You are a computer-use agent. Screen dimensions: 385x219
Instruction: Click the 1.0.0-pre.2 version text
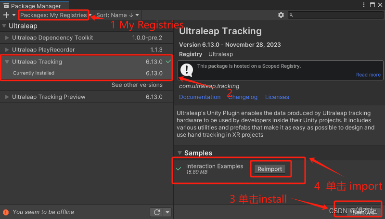(147, 38)
